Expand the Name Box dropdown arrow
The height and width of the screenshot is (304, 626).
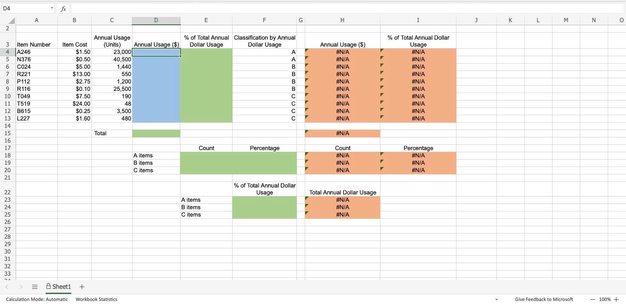pos(52,7)
